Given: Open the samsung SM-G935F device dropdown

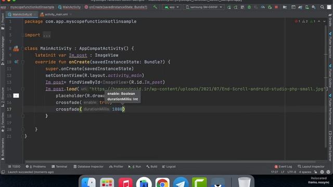Looking at the screenshot, I should click(x=203, y=7).
